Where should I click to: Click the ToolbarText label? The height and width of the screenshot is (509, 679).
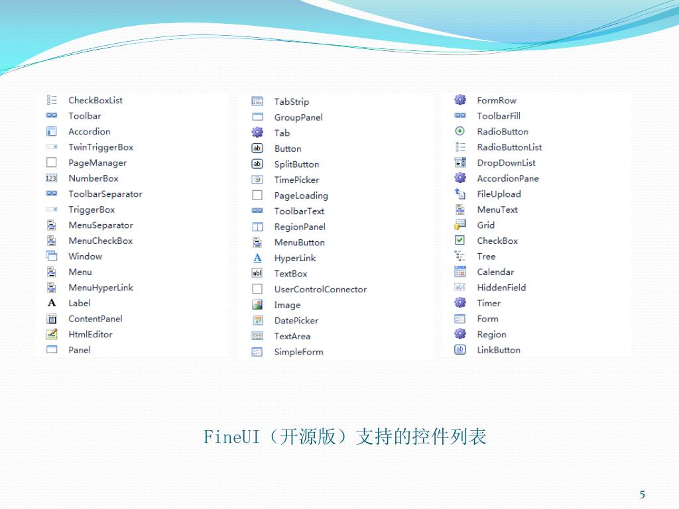click(x=299, y=211)
